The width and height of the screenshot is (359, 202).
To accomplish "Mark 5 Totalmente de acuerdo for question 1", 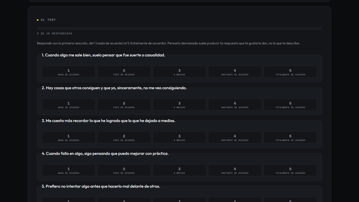I will click(290, 72).
